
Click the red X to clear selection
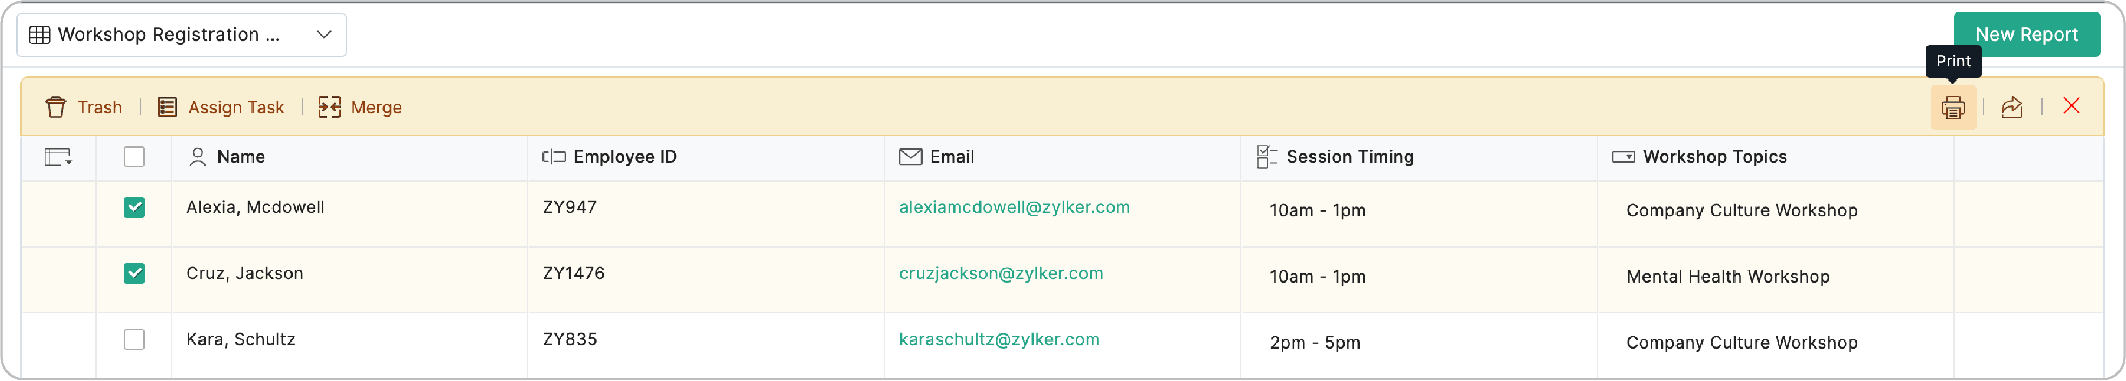[x=2071, y=106]
